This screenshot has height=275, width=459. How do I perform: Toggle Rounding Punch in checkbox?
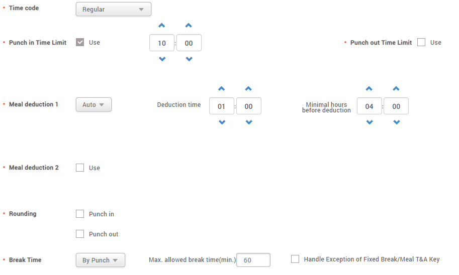tap(80, 214)
